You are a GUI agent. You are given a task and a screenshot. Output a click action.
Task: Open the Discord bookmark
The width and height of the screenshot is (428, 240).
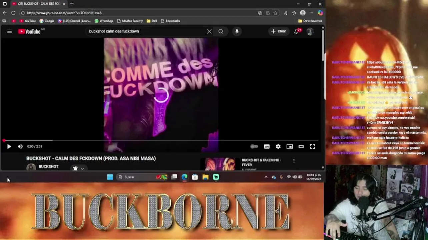[x=74, y=21]
